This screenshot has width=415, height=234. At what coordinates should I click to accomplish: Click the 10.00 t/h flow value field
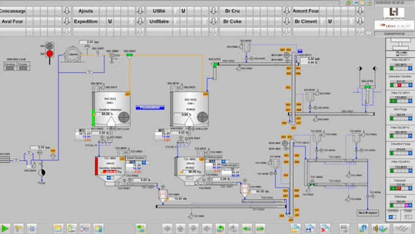(x=178, y=199)
